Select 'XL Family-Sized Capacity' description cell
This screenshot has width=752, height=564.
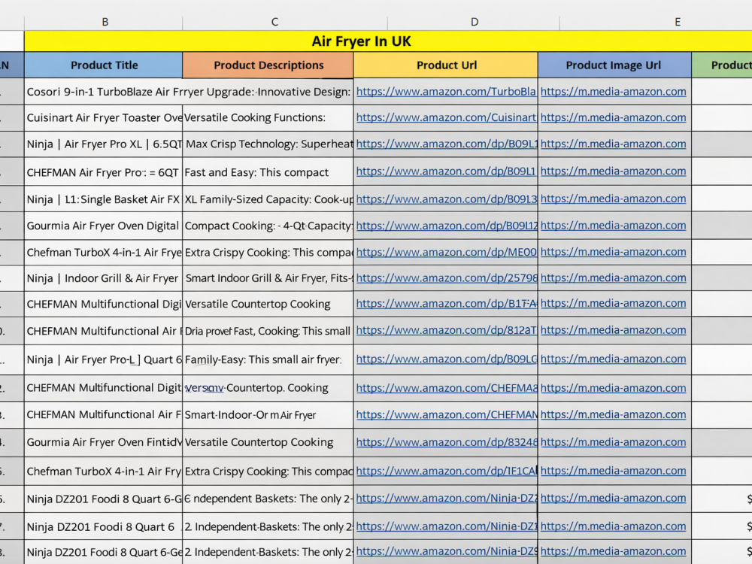pyautogui.click(x=268, y=199)
